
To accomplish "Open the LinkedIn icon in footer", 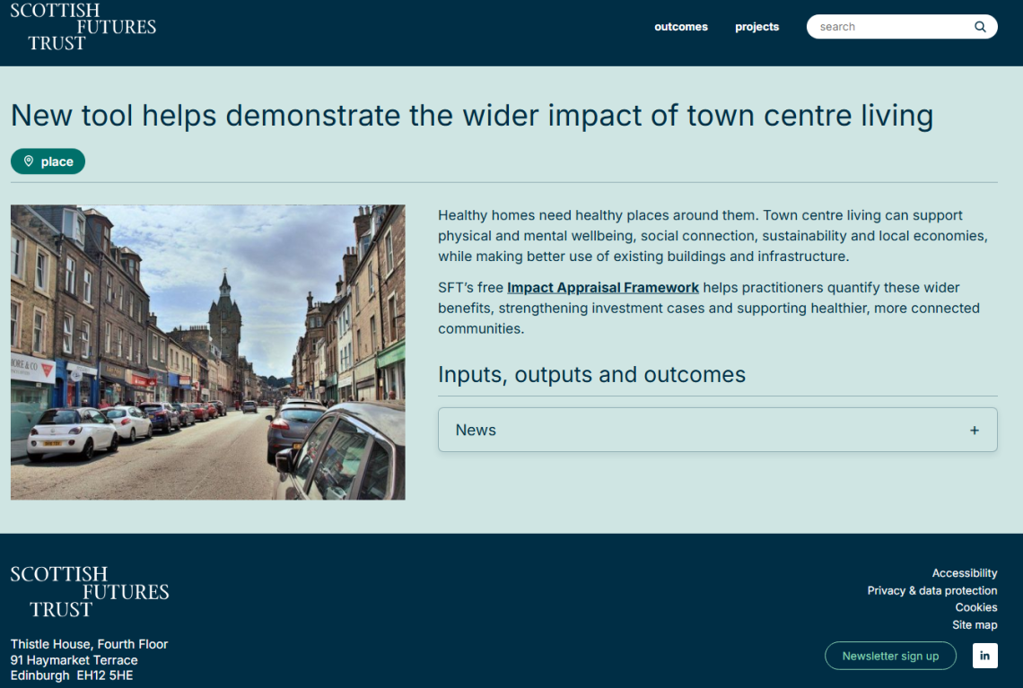I will pyautogui.click(x=984, y=656).
